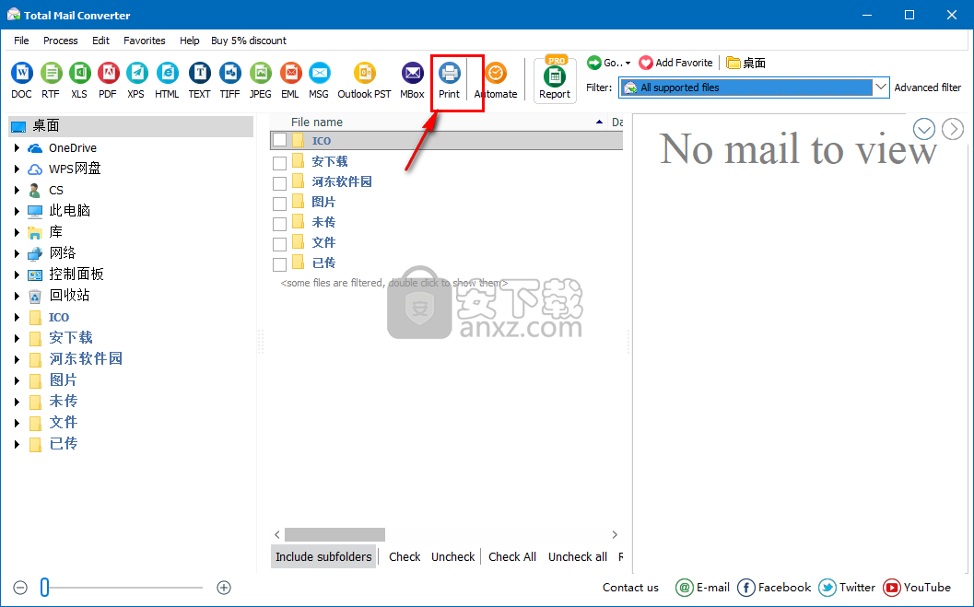Open the Favorites menu

click(x=145, y=41)
